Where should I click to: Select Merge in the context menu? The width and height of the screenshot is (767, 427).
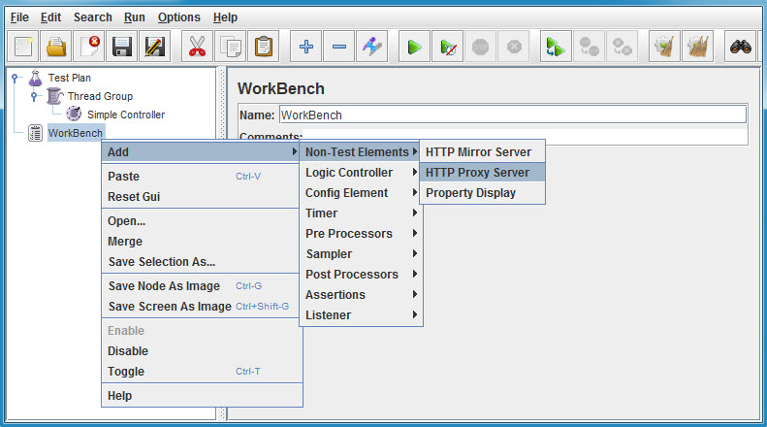pyautogui.click(x=201, y=242)
